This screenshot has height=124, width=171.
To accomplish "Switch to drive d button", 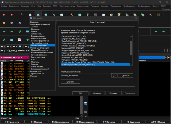I will click(9, 47).
